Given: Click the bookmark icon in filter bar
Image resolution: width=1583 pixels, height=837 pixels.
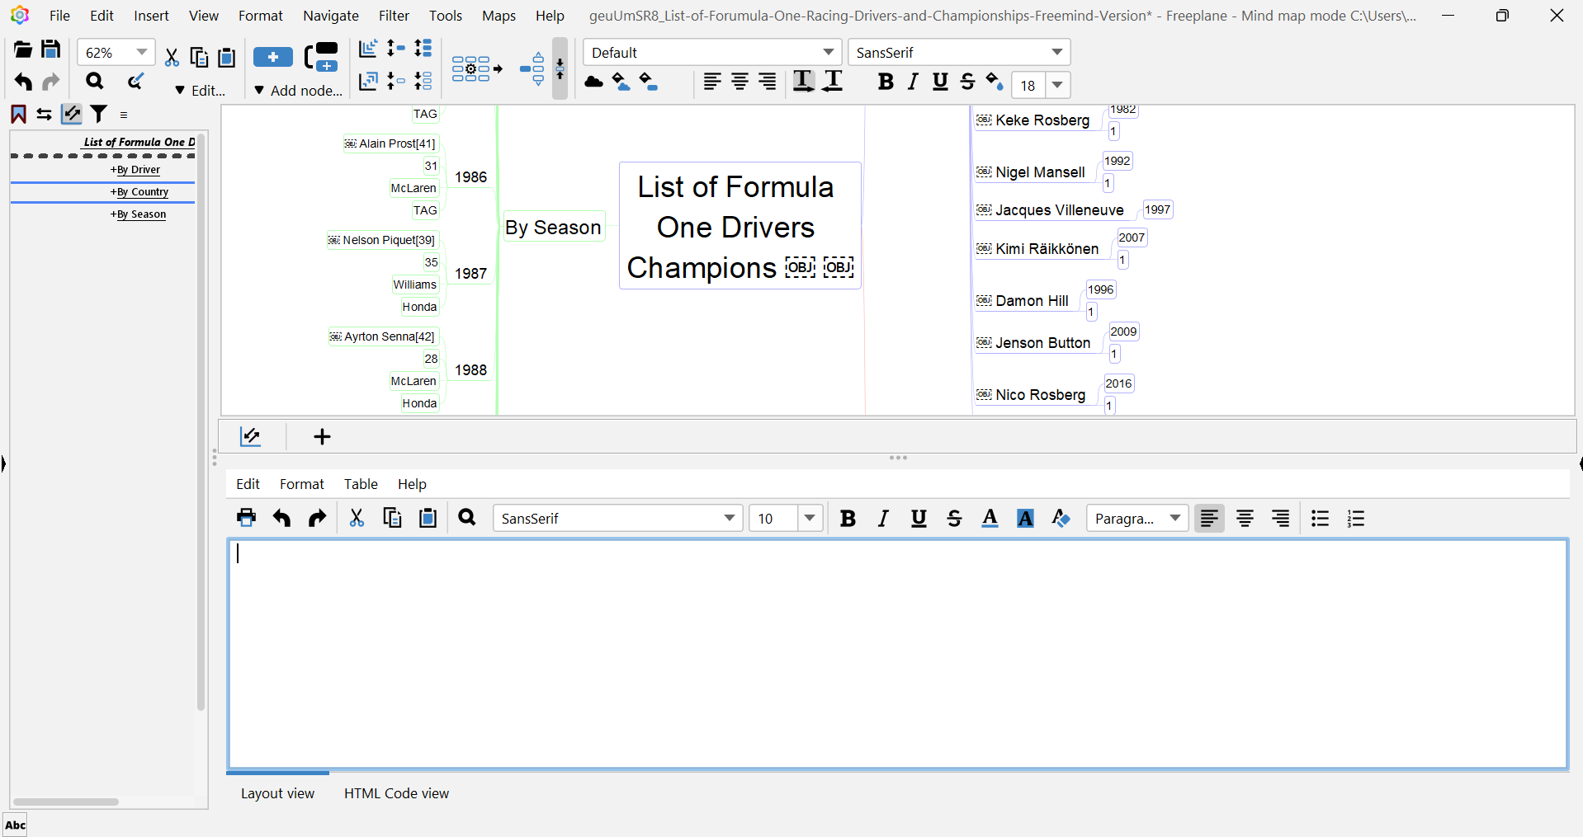Looking at the screenshot, I should tap(18, 115).
